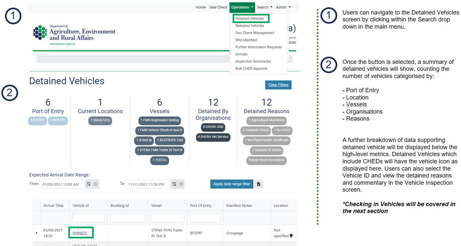This screenshot has height=246, width=461.
Task: Open the From time clock picker
Action: click(x=95, y=184)
